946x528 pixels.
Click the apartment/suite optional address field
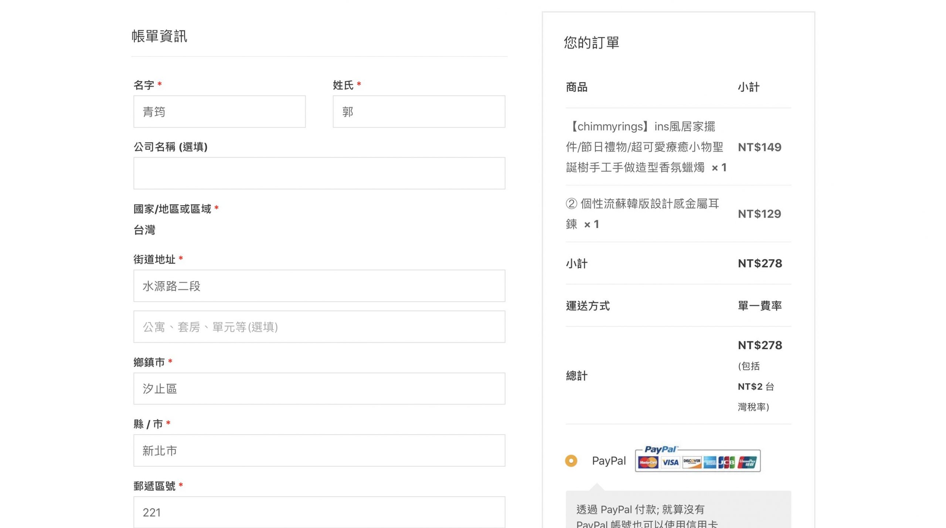coord(319,327)
